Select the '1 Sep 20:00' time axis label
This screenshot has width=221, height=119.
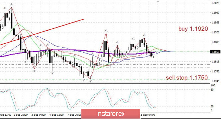[21, 115]
